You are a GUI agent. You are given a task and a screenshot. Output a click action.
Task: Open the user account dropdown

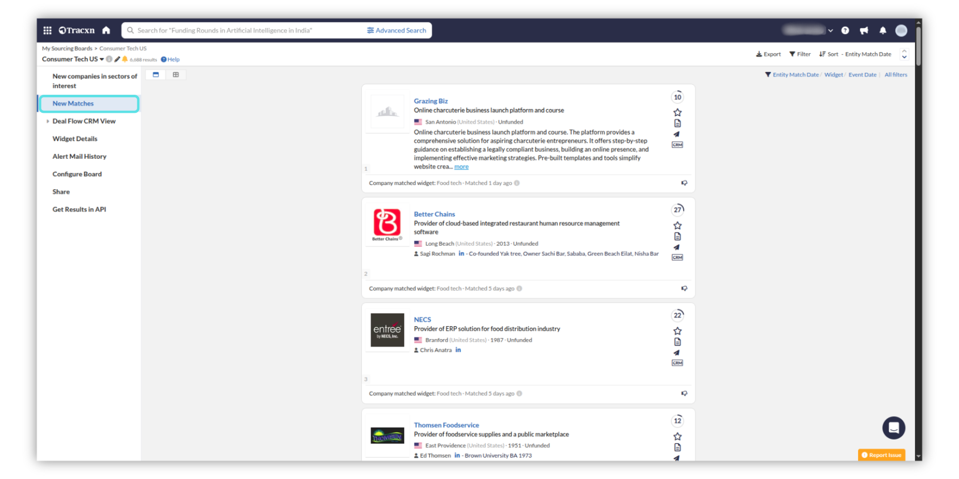coord(830,30)
